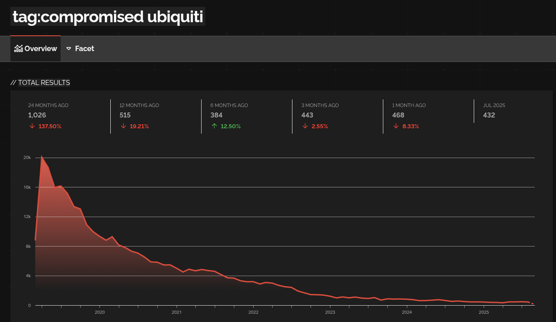
Task: Click the TOTAL RESULTS section heading
Action: [x=41, y=82]
